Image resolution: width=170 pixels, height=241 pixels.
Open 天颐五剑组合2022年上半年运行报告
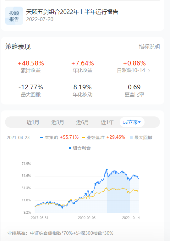(x=72, y=12)
